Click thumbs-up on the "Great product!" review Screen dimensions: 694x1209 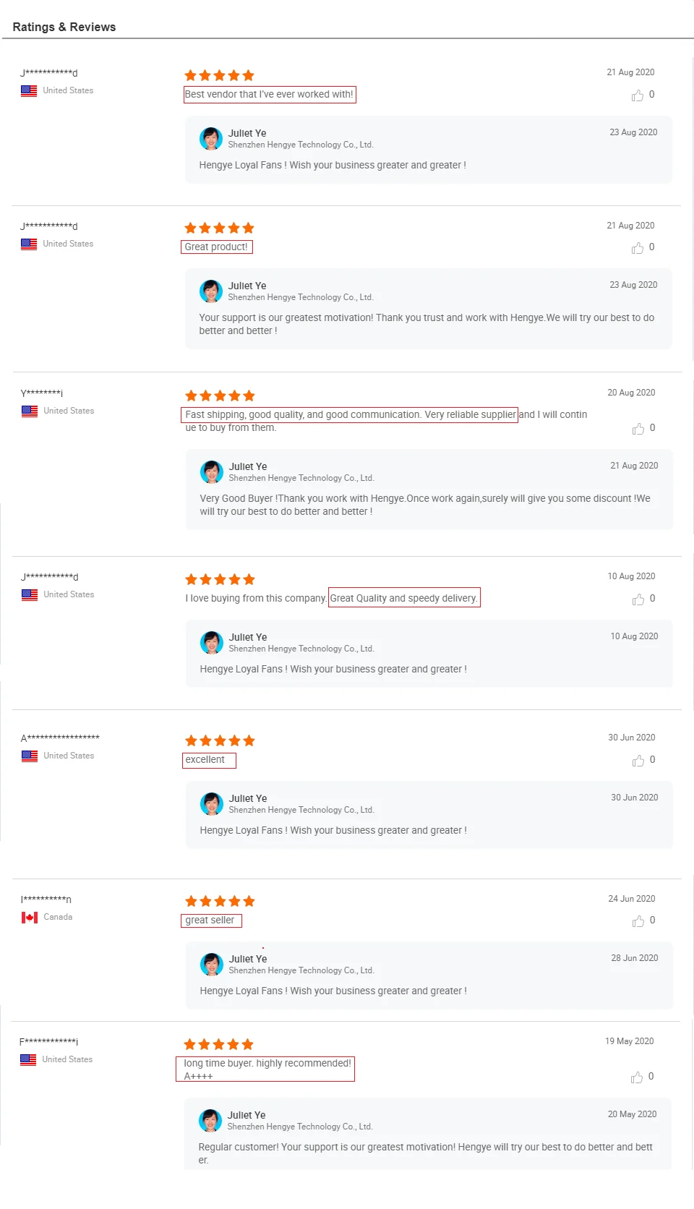click(638, 248)
